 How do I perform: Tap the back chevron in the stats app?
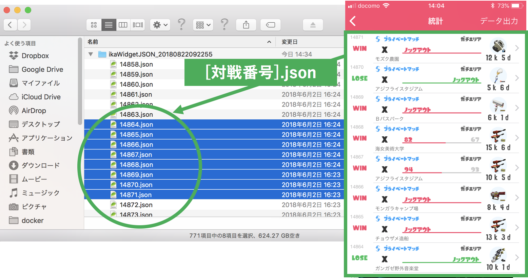pos(353,21)
